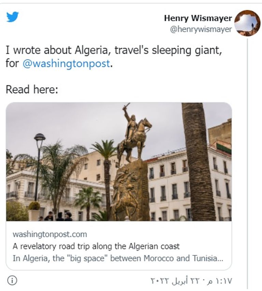This screenshot has width=262, height=291.
Task: Click the Twitter bird logo
Action: click(13, 17)
